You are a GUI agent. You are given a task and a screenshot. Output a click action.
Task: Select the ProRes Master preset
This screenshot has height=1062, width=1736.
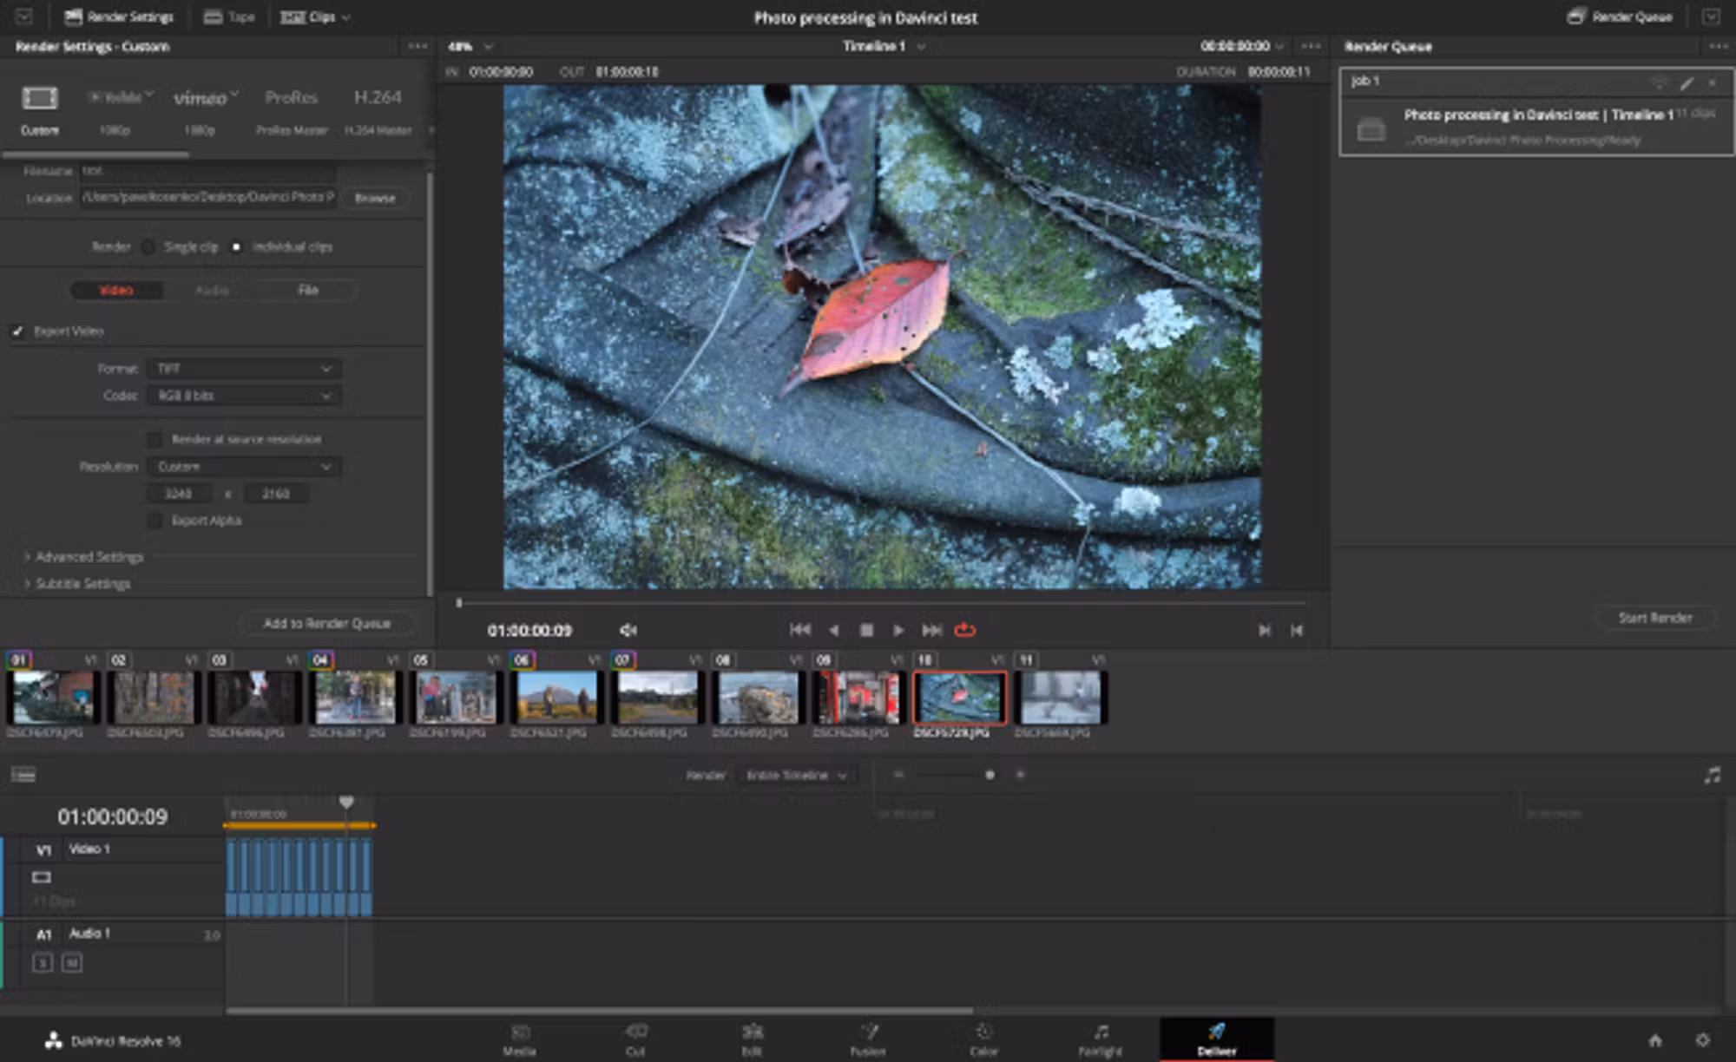(x=292, y=98)
